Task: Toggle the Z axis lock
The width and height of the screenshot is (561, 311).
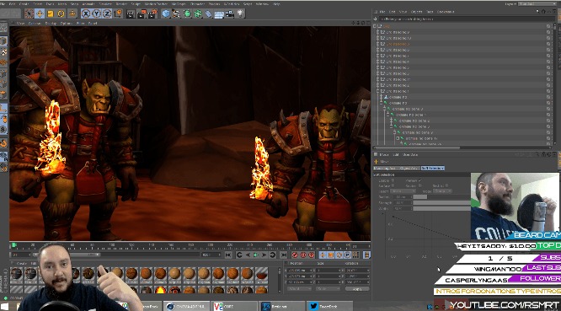Action: 107,13
